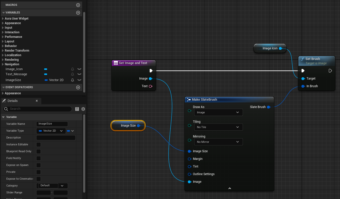This screenshot has height=199, width=340.
Task: Click the Details search field
Action: [x=38, y=109]
